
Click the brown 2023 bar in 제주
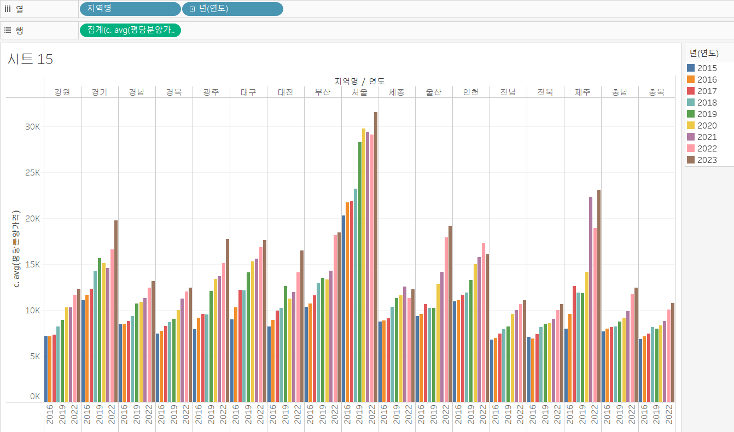click(599, 296)
